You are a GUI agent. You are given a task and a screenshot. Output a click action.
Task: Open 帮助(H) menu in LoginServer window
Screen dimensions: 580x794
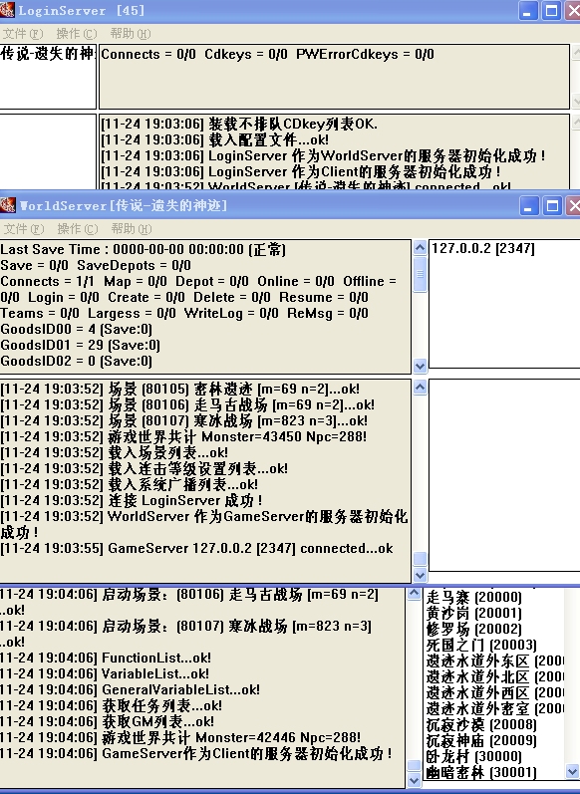(x=131, y=34)
